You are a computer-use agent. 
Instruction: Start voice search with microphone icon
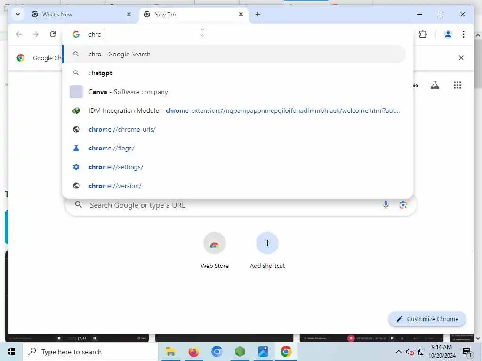point(386,204)
